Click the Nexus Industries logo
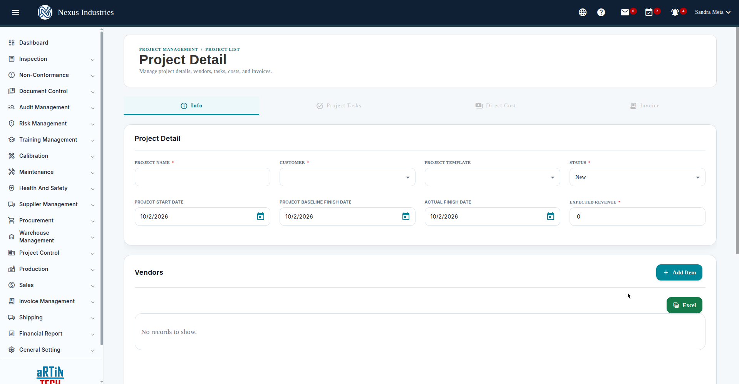 [45, 12]
